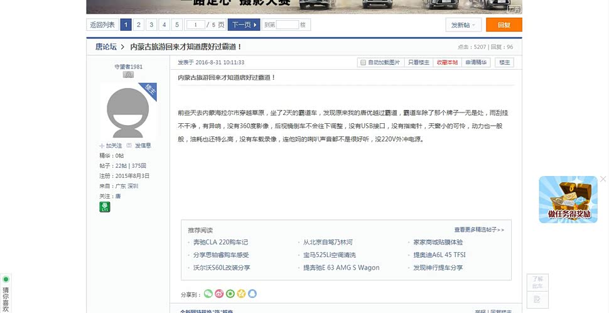
Task: Toggle the 自动加载图片 checkbox
Action: coord(363,63)
